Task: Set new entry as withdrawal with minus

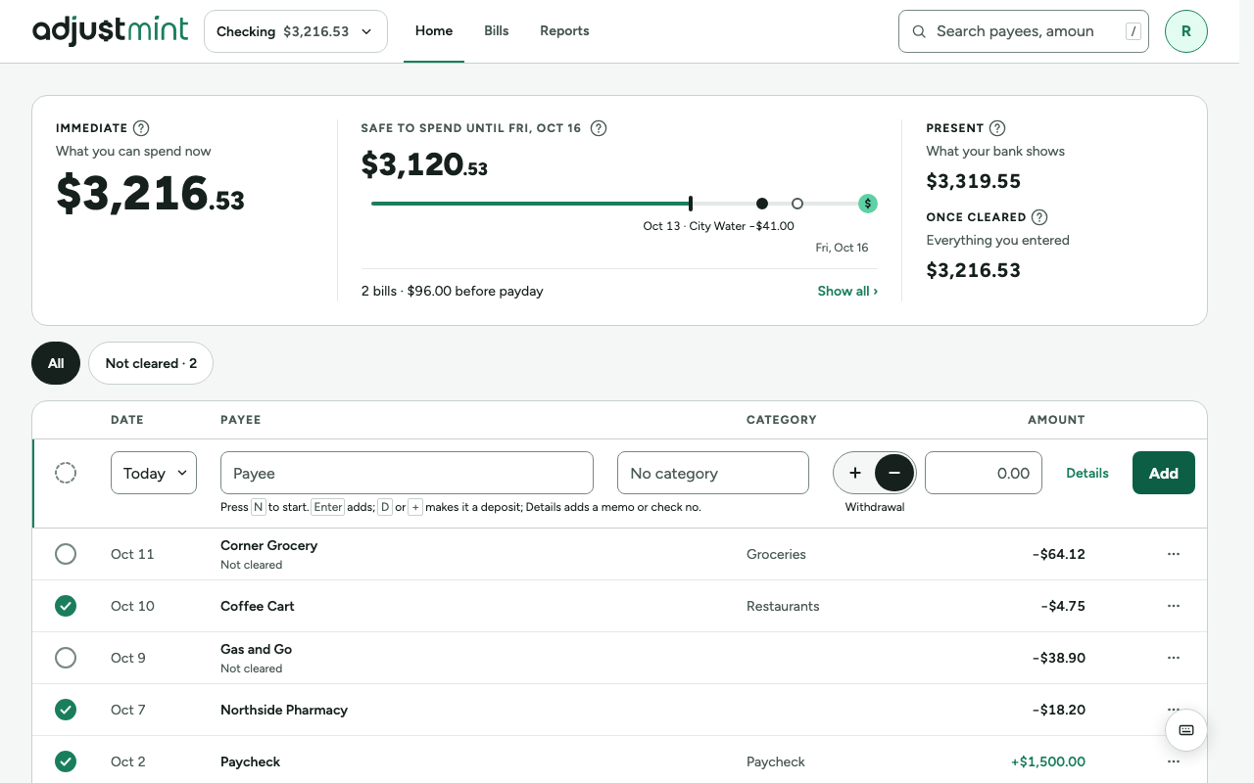Action: [x=894, y=473]
